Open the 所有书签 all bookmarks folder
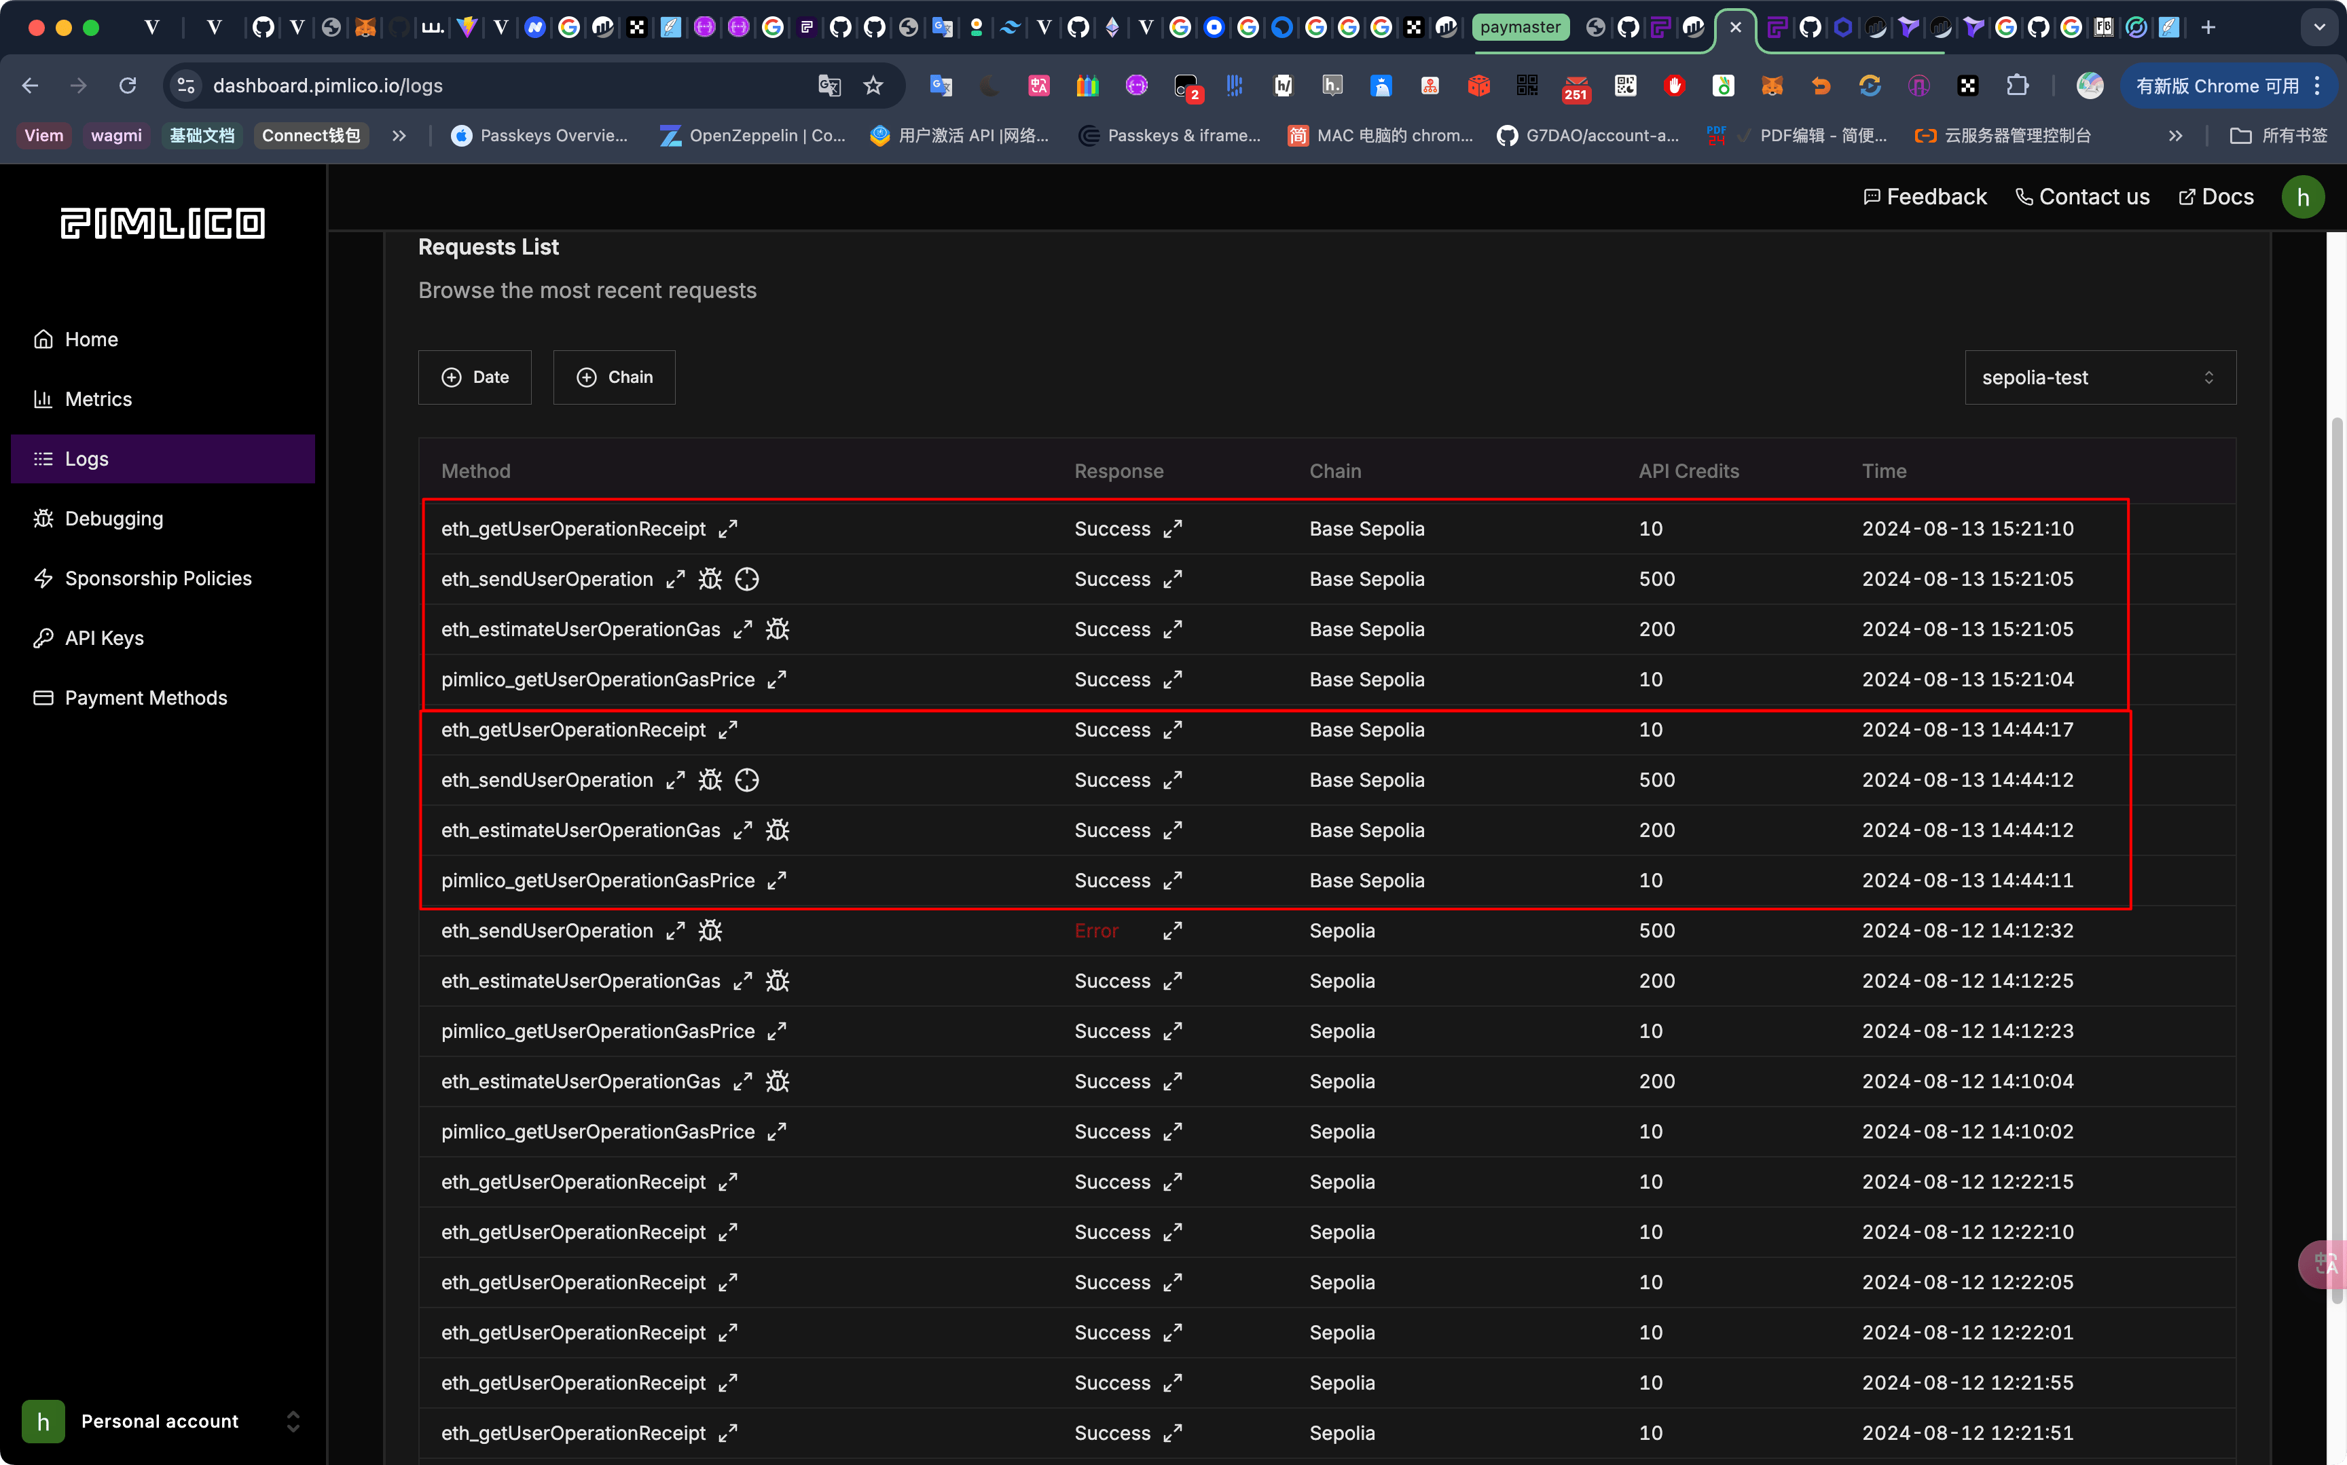The height and width of the screenshot is (1465, 2347). point(2279,136)
